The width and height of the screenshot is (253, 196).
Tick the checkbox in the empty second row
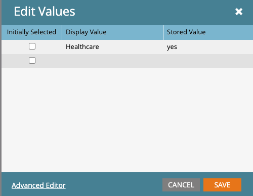32,61
